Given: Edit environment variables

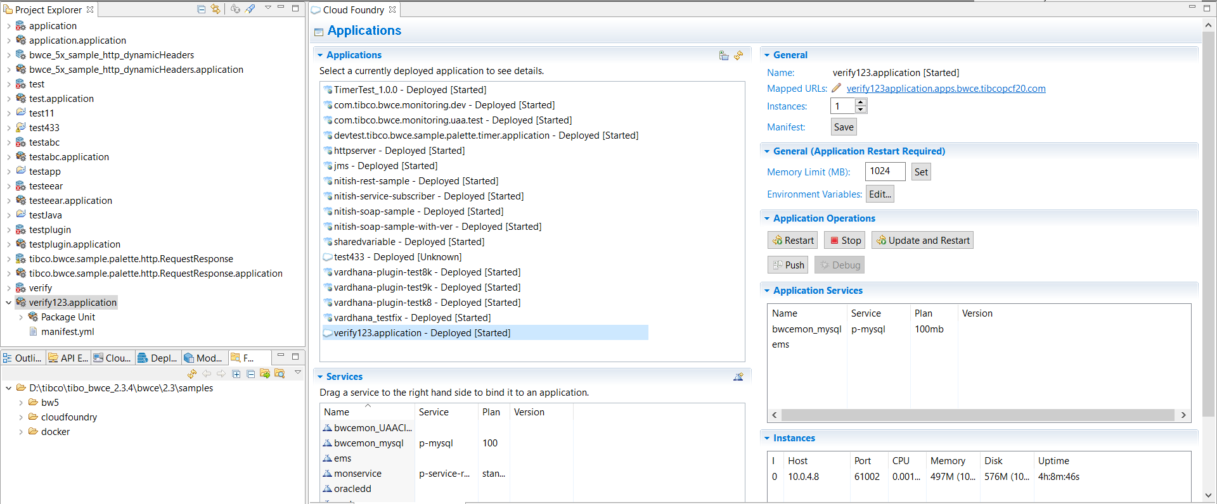Looking at the screenshot, I should point(880,194).
